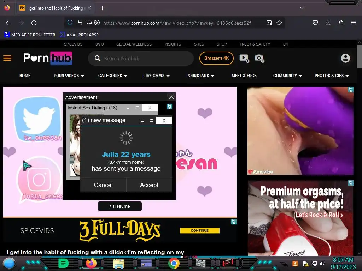Open the SPICEVIDS top link
Screen dimensions: 362x271
73,44
